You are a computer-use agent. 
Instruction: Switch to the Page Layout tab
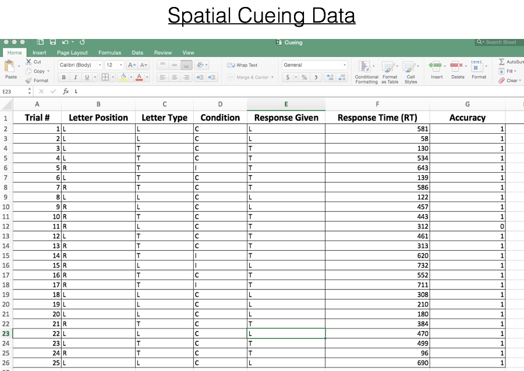click(x=72, y=52)
